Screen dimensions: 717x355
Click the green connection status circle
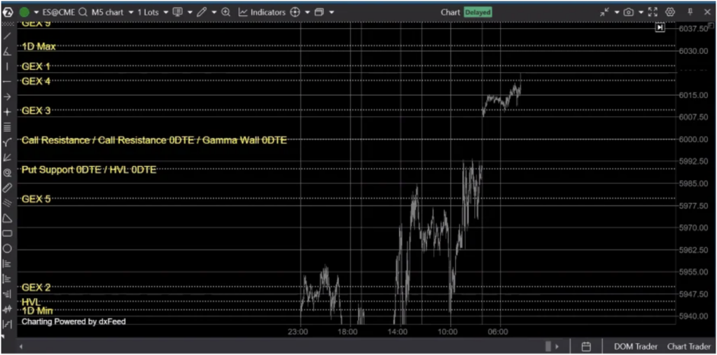[25, 13]
